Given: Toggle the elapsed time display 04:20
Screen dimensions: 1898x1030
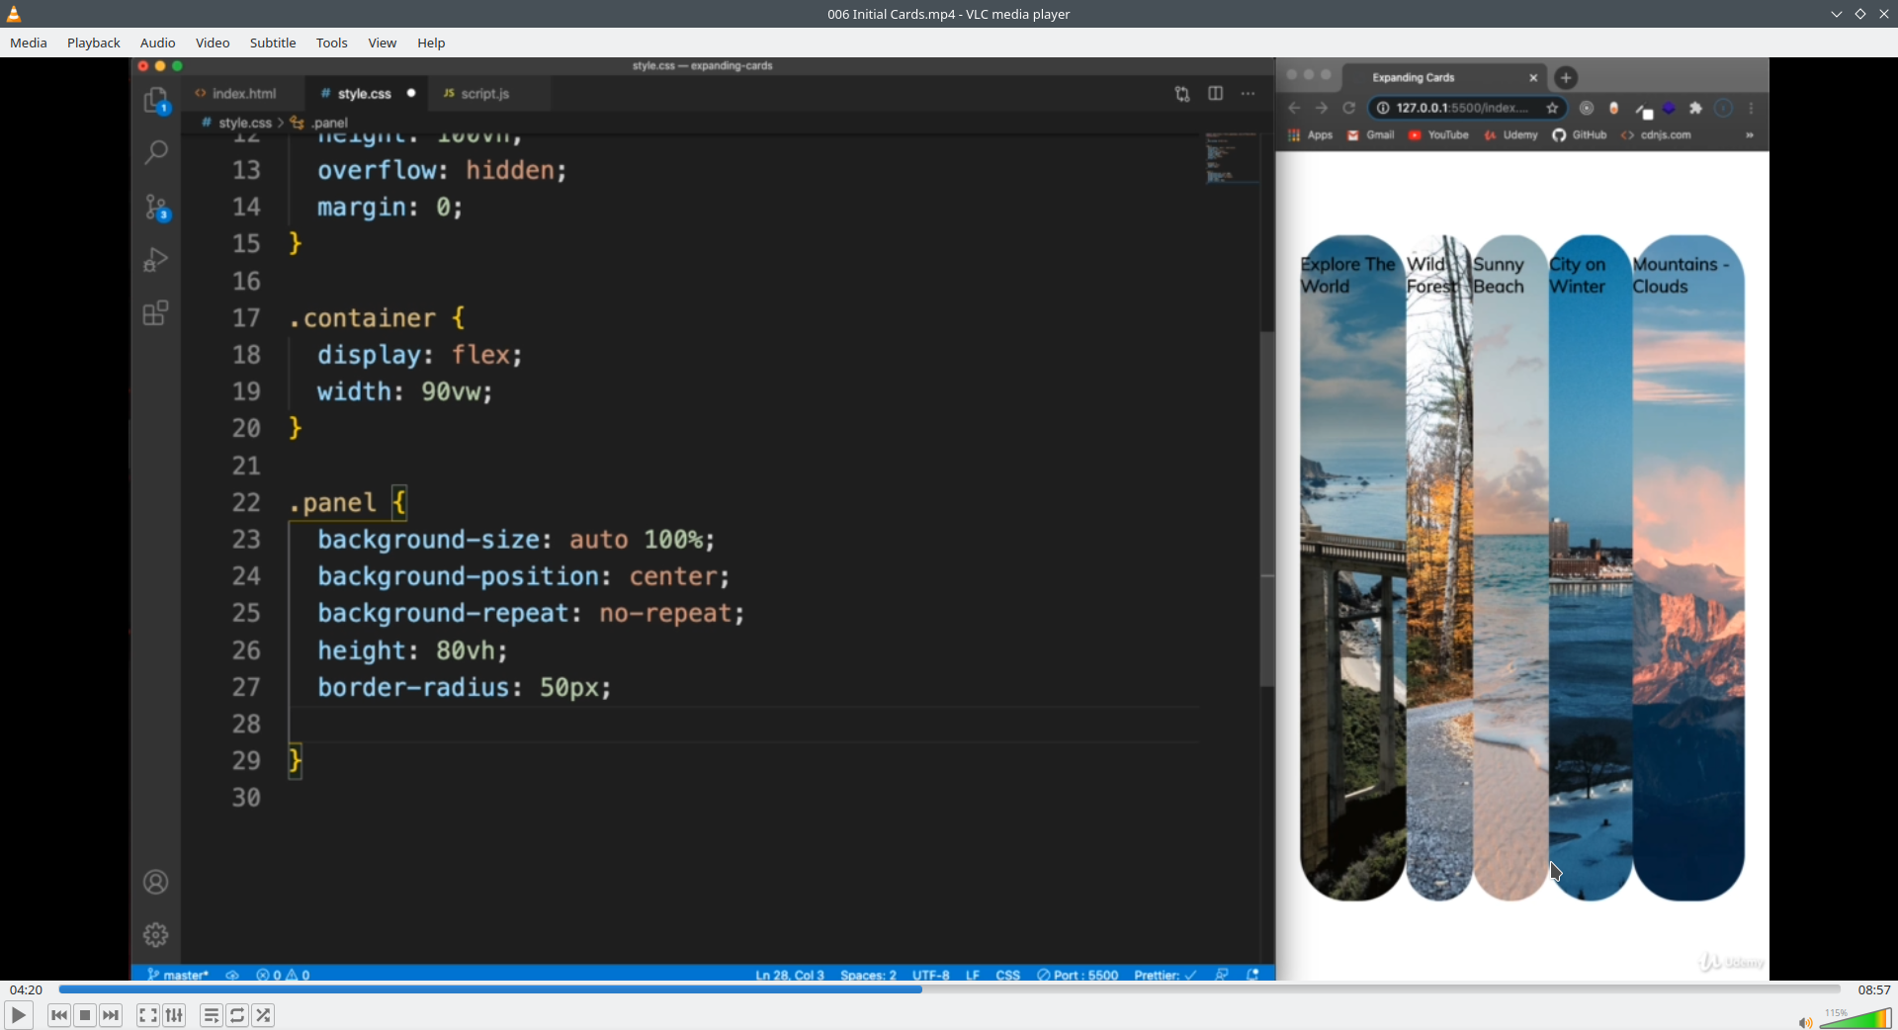Looking at the screenshot, I should coord(27,989).
